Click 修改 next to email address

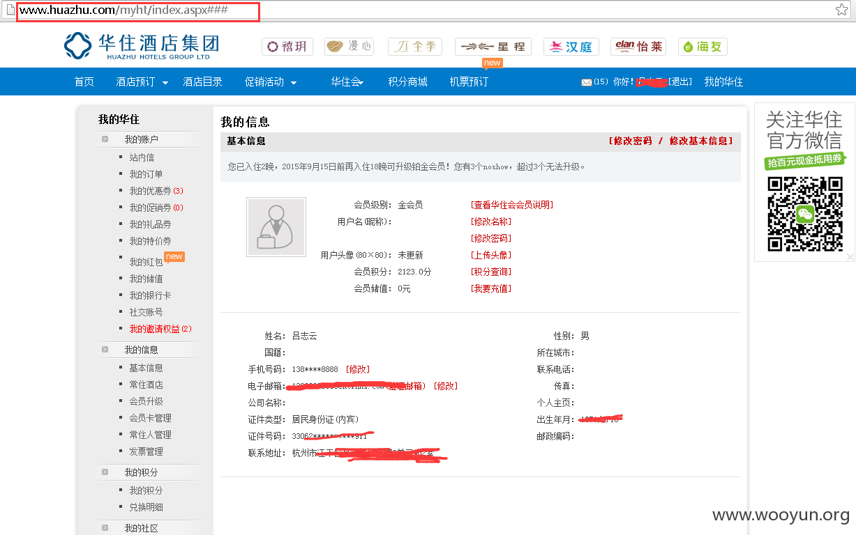tap(446, 386)
